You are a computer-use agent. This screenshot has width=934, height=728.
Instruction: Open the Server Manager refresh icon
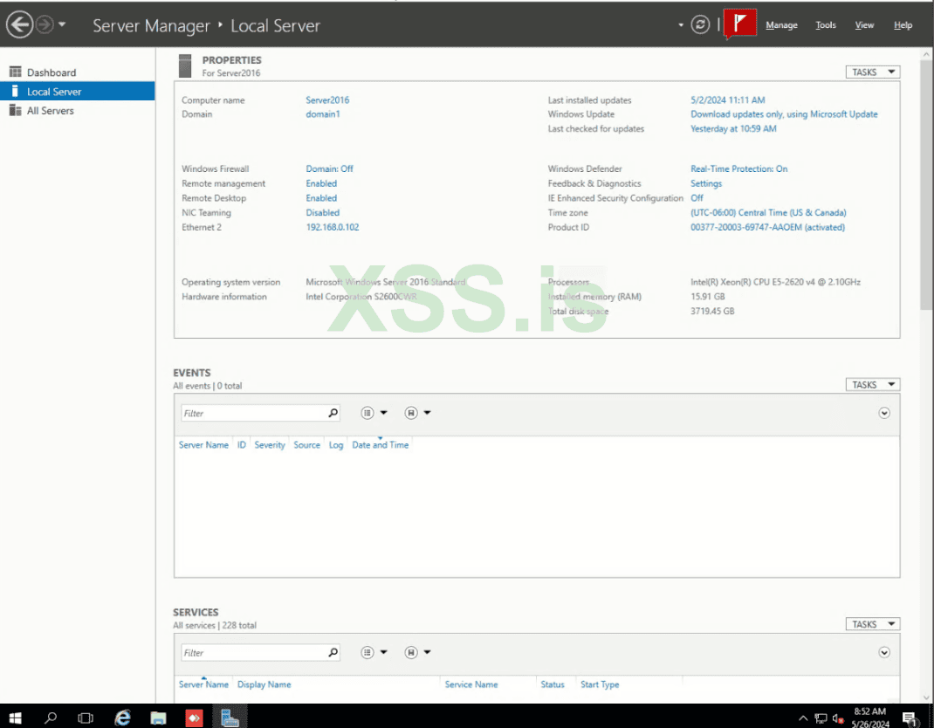click(x=700, y=24)
